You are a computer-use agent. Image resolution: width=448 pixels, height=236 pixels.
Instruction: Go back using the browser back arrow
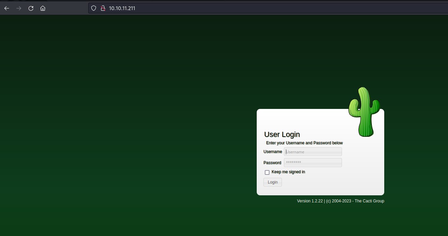click(7, 8)
